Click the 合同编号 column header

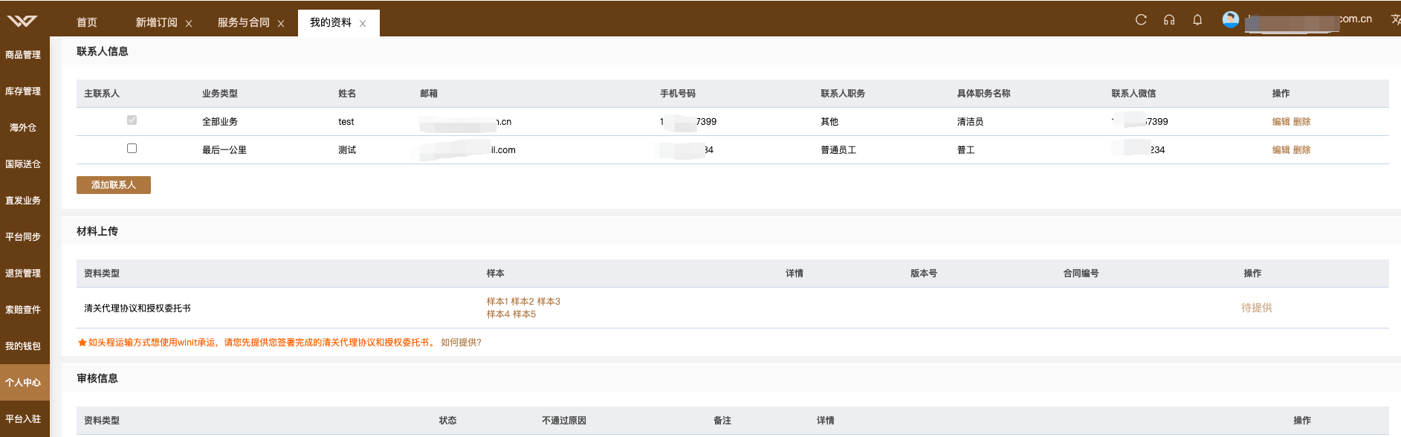tap(1081, 273)
